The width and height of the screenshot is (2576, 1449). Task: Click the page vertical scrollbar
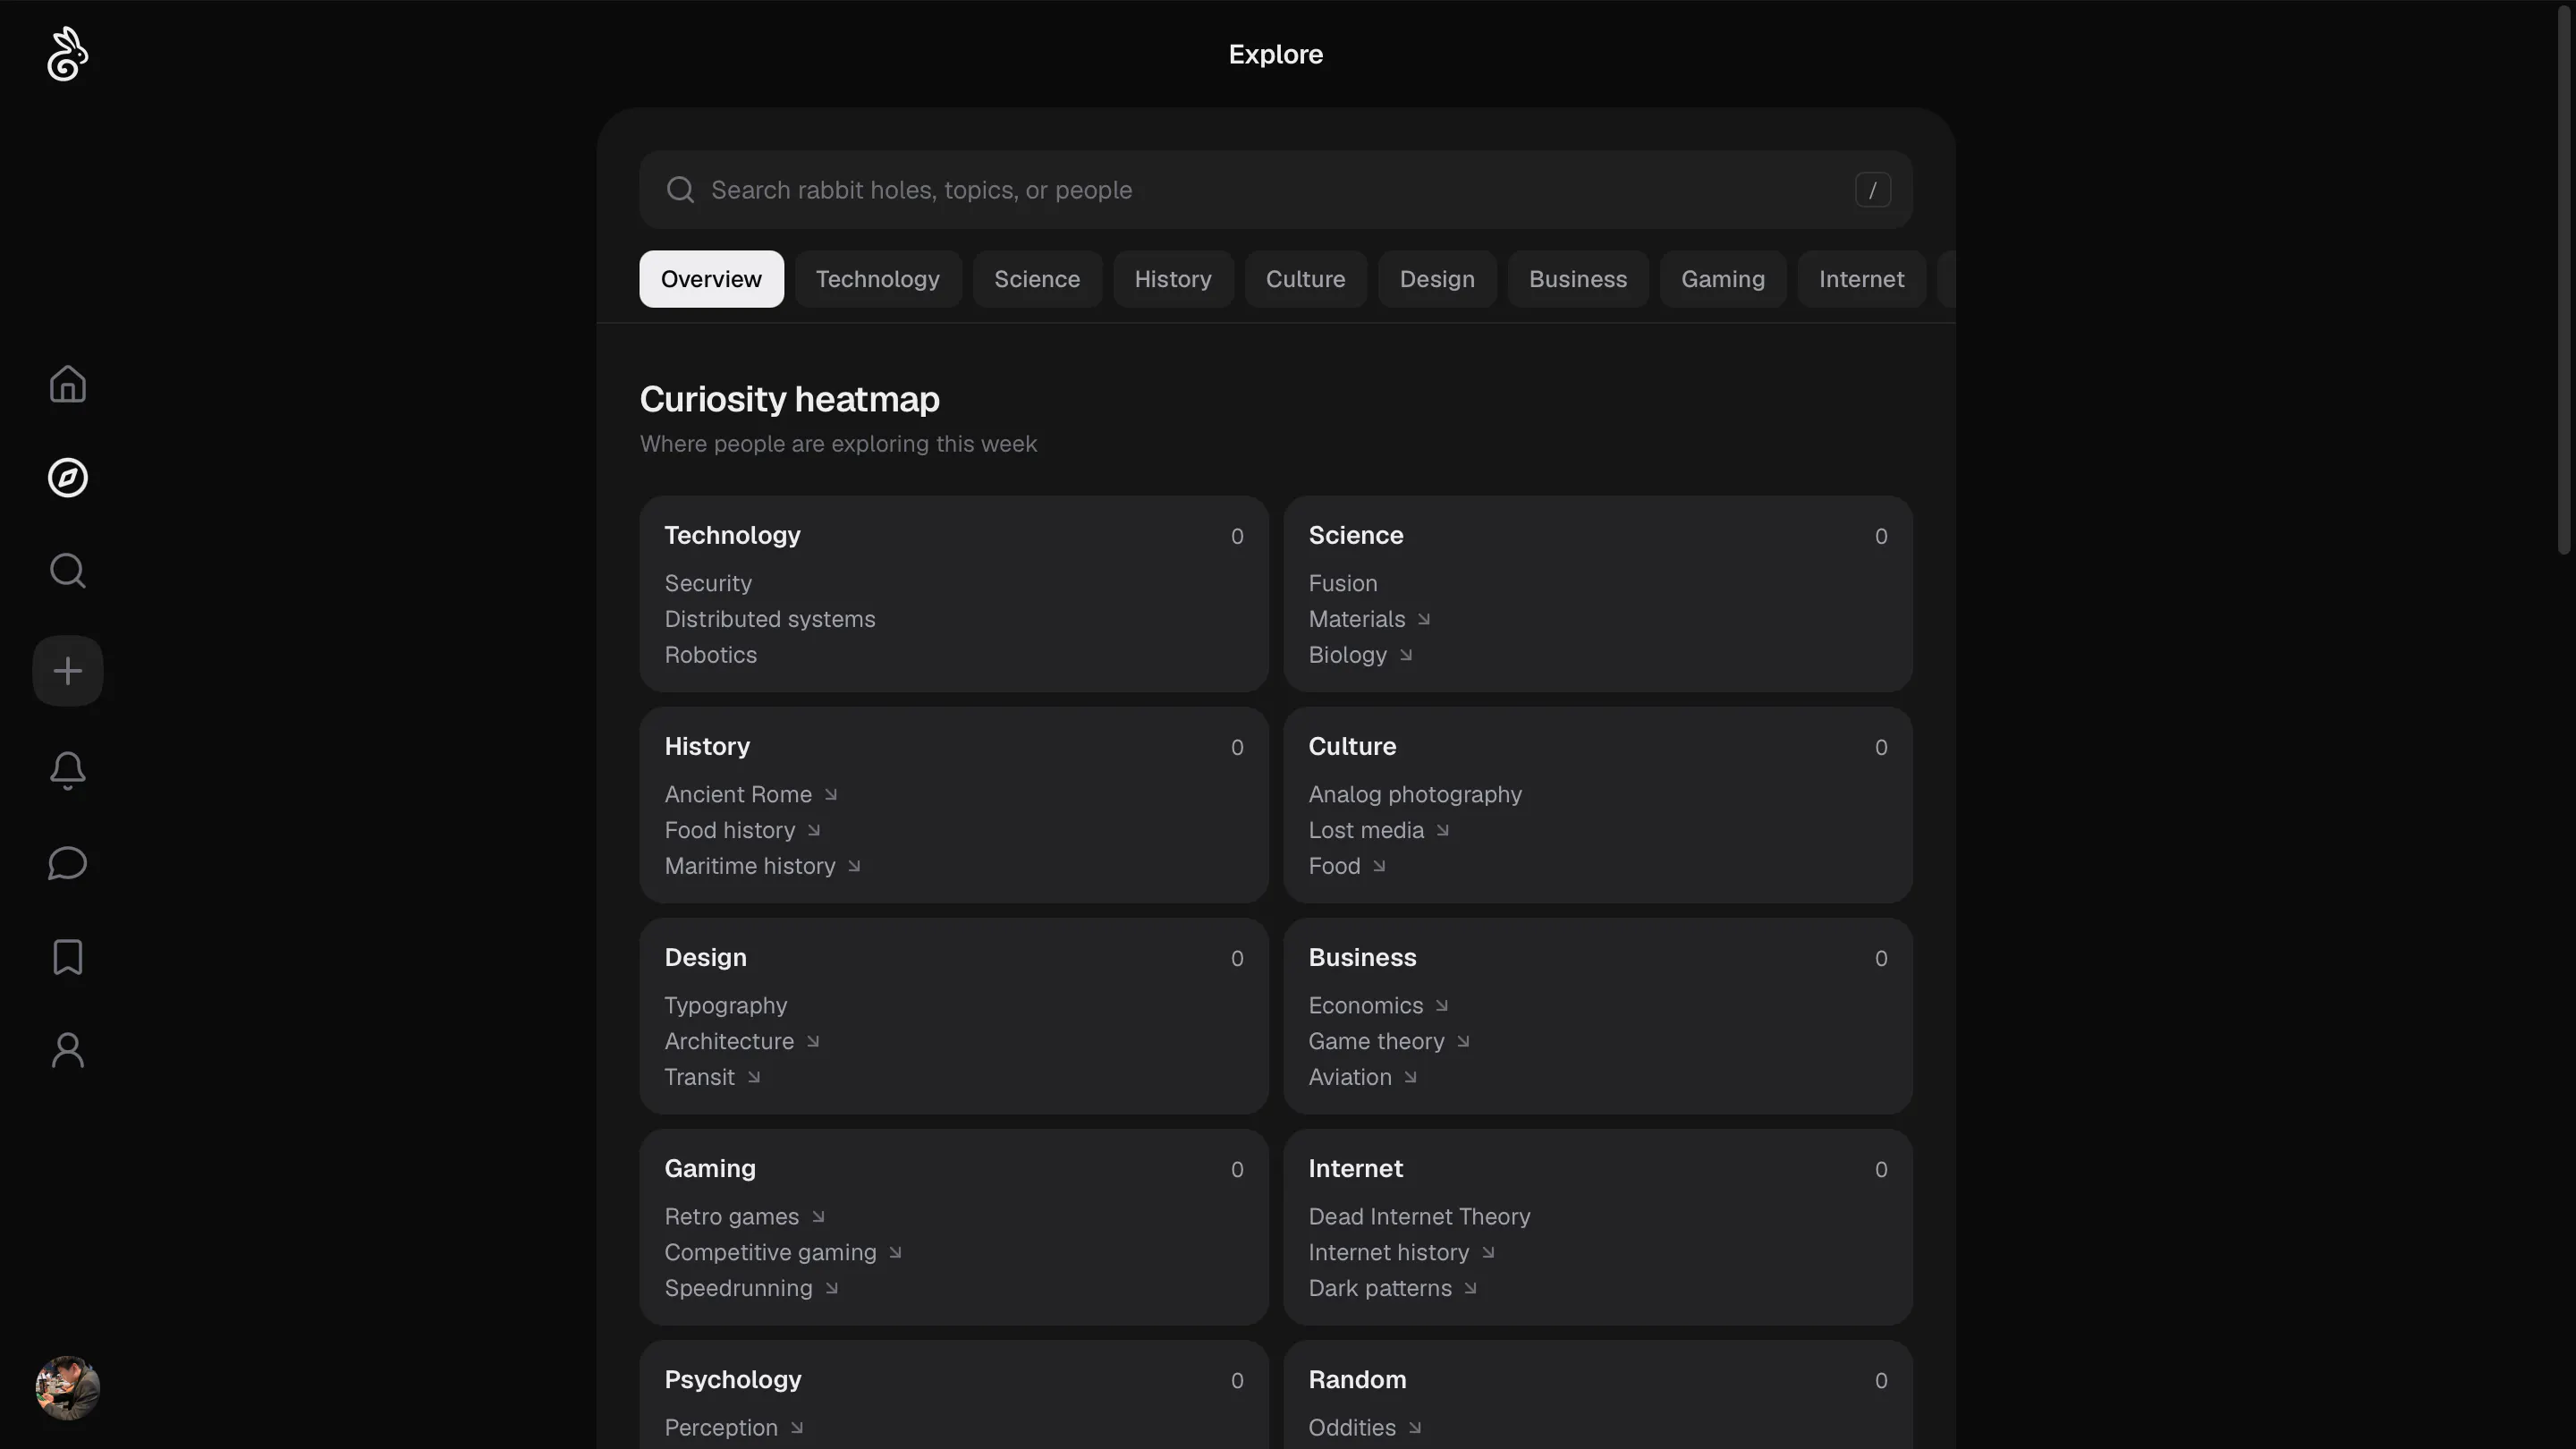pyautogui.click(x=2566, y=280)
